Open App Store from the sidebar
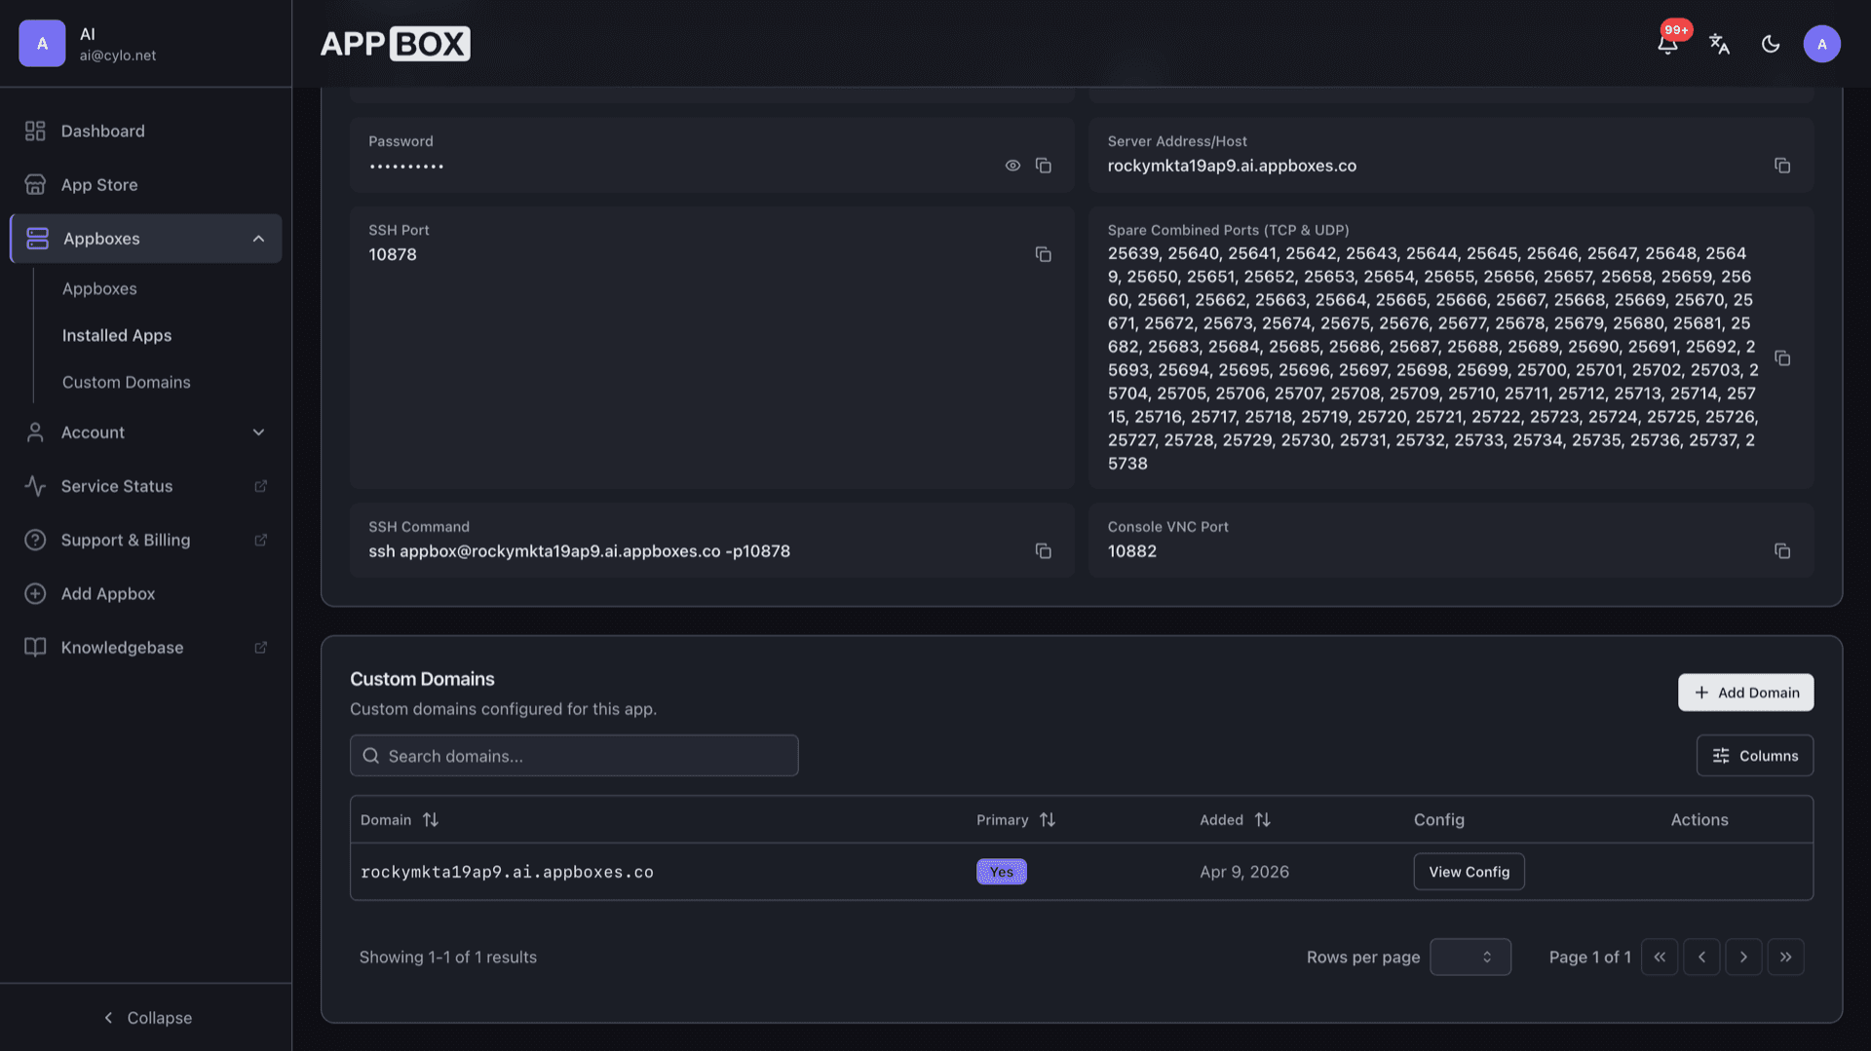The height and width of the screenshot is (1051, 1871). click(x=146, y=185)
